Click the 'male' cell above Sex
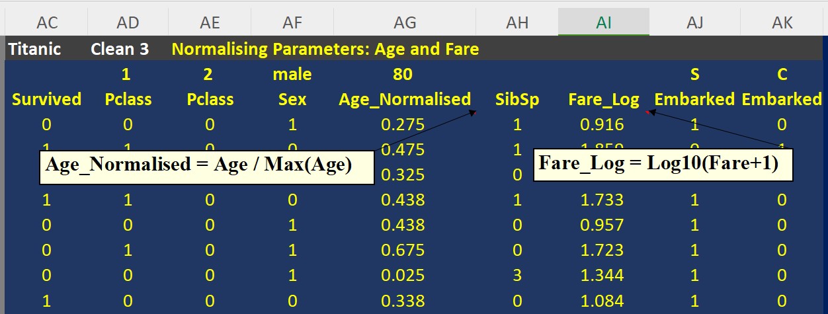 click(292, 75)
